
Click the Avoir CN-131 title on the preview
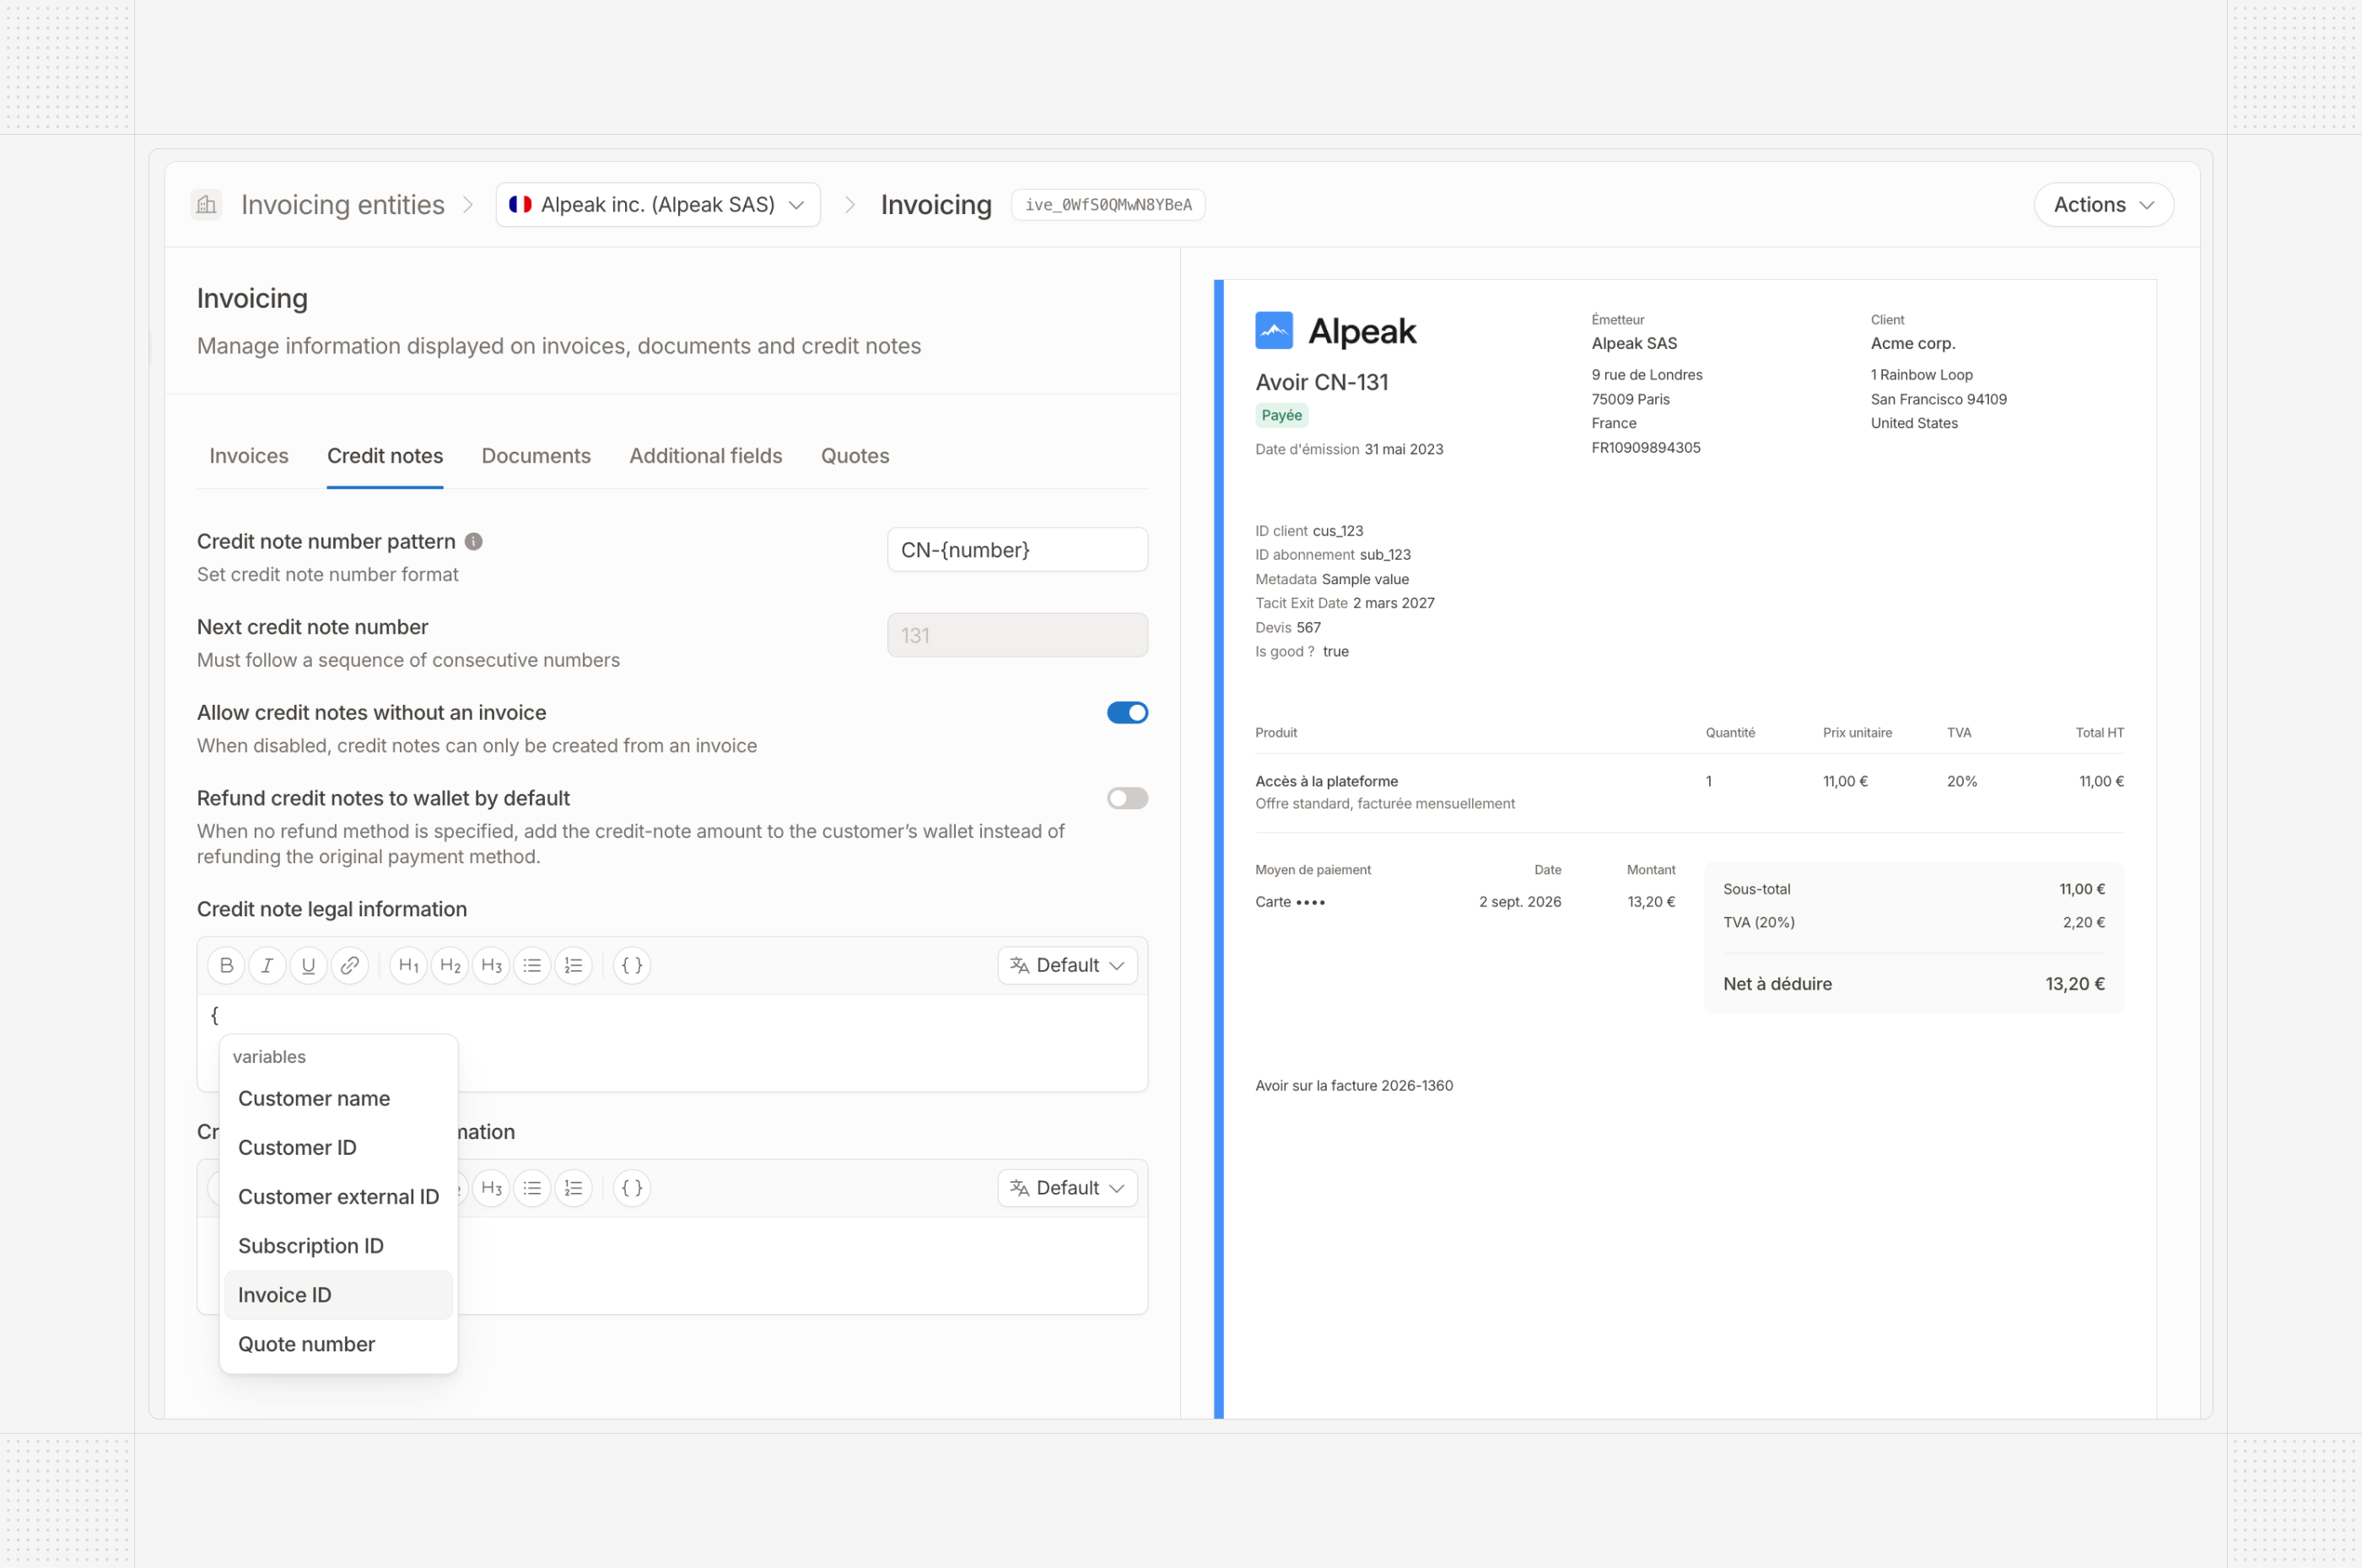(x=1322, y=382)
